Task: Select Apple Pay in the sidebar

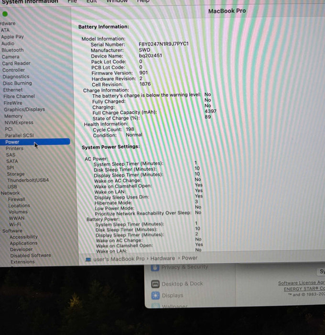Action: click(x=12, y=37)
